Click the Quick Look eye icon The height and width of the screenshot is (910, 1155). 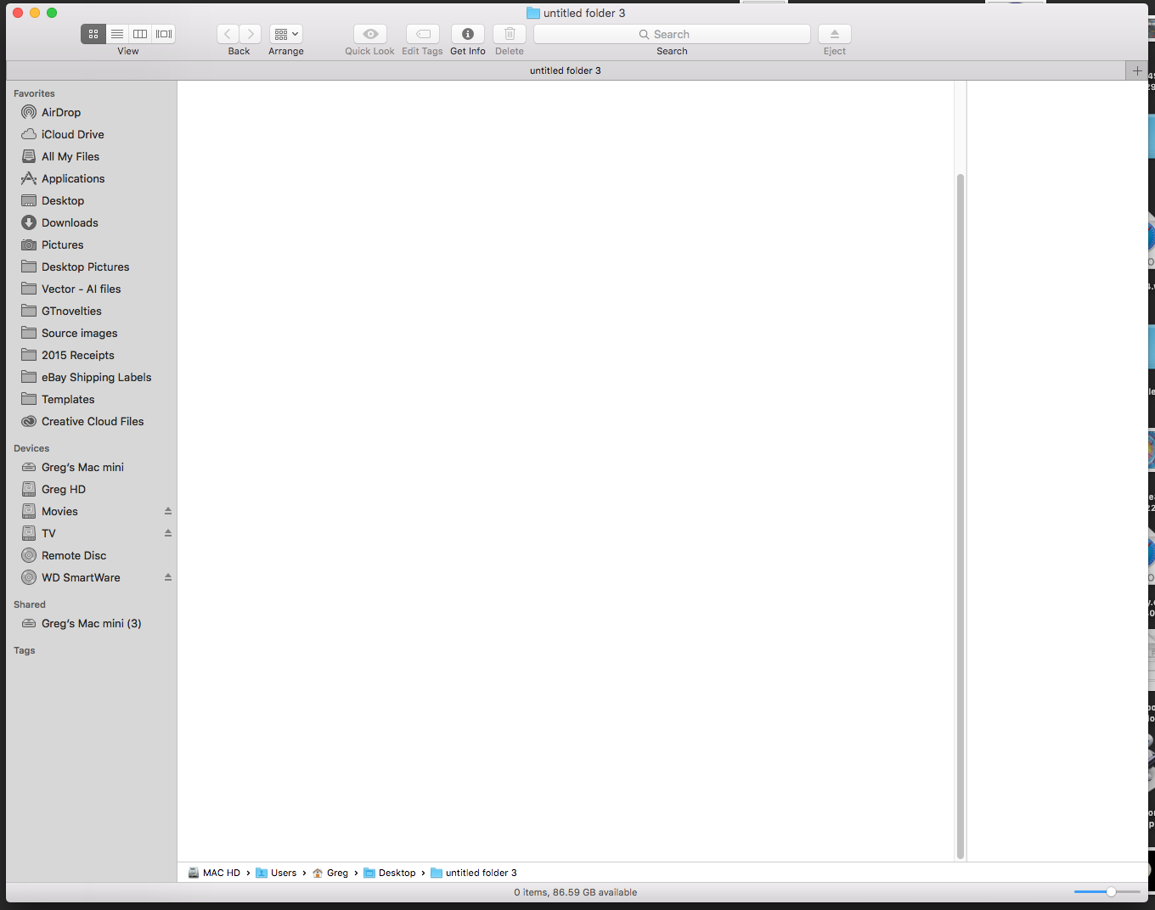point(370,34)
